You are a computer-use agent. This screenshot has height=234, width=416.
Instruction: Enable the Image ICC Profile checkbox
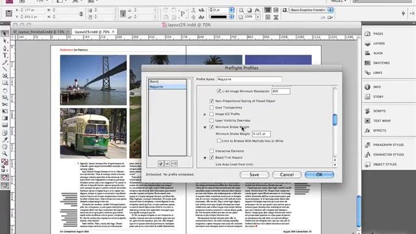click(x=211, y=114)
